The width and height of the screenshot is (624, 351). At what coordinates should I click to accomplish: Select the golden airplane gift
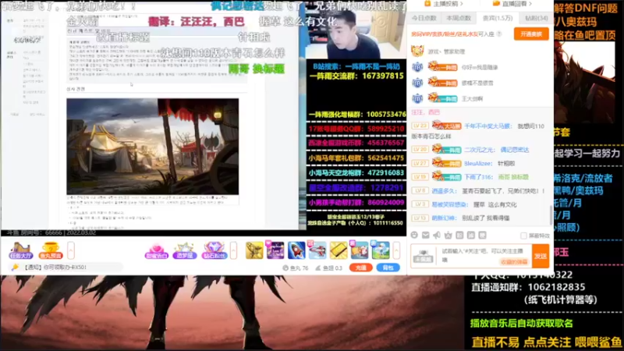254,250
